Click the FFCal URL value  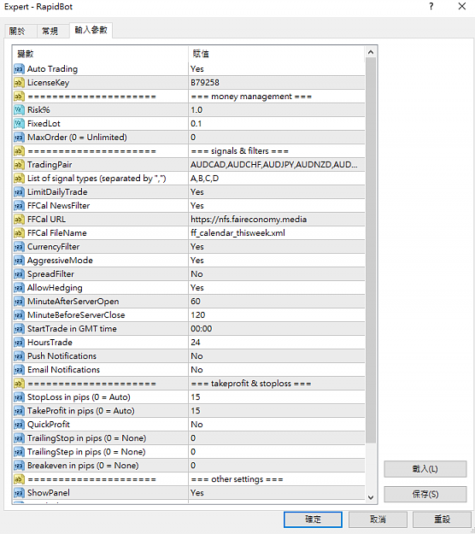(x=249, y=220)
